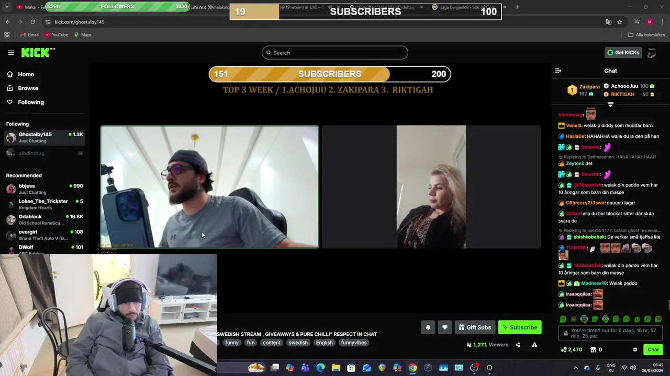The height and width of the screenshot is (376, 670).
Task: Toggle stream notification bell
Action: [x=428, y=327]
